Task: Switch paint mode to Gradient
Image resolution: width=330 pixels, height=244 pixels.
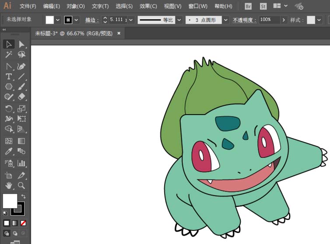Action: [15, 223]
